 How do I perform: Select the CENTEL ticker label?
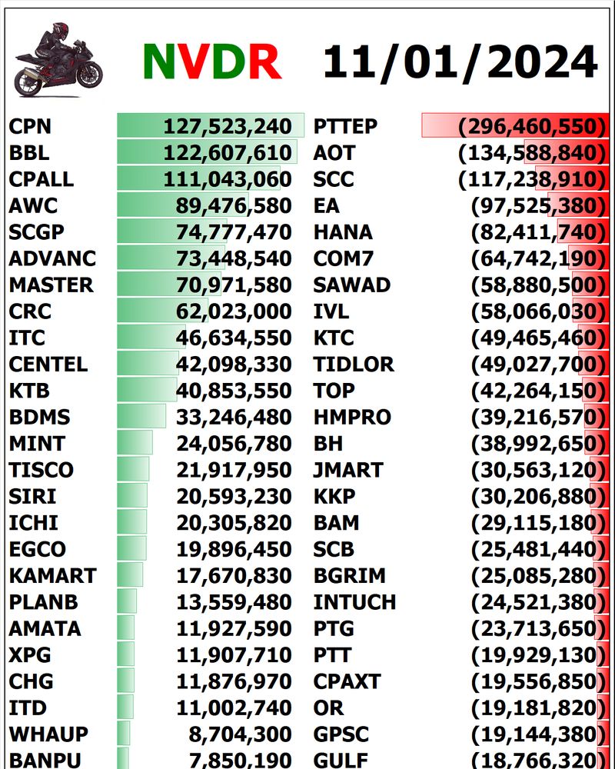(x=48, y=364)
